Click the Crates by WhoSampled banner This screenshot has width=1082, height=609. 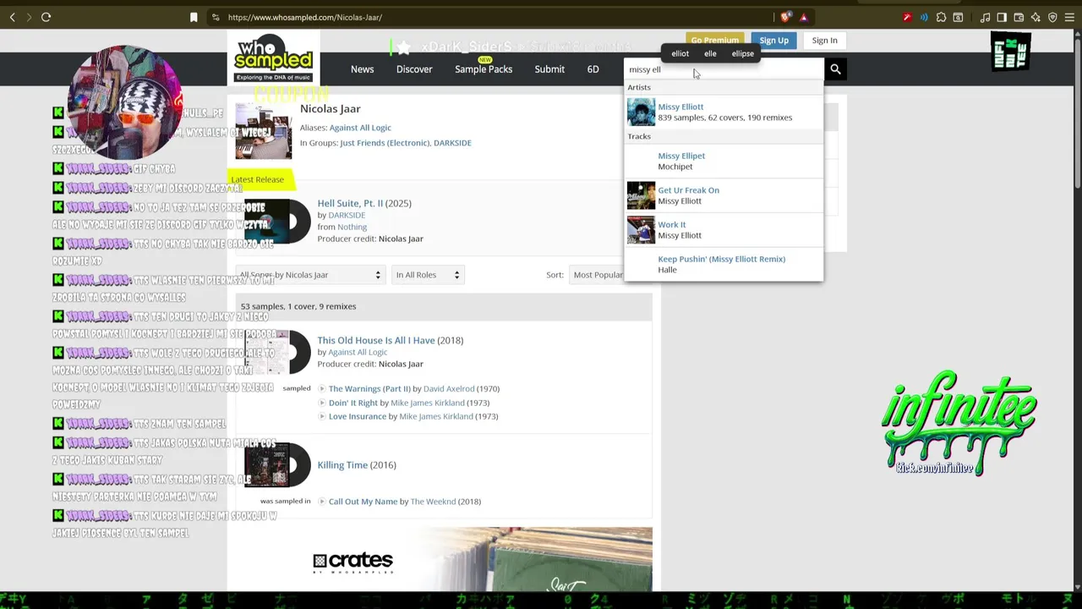444,559
